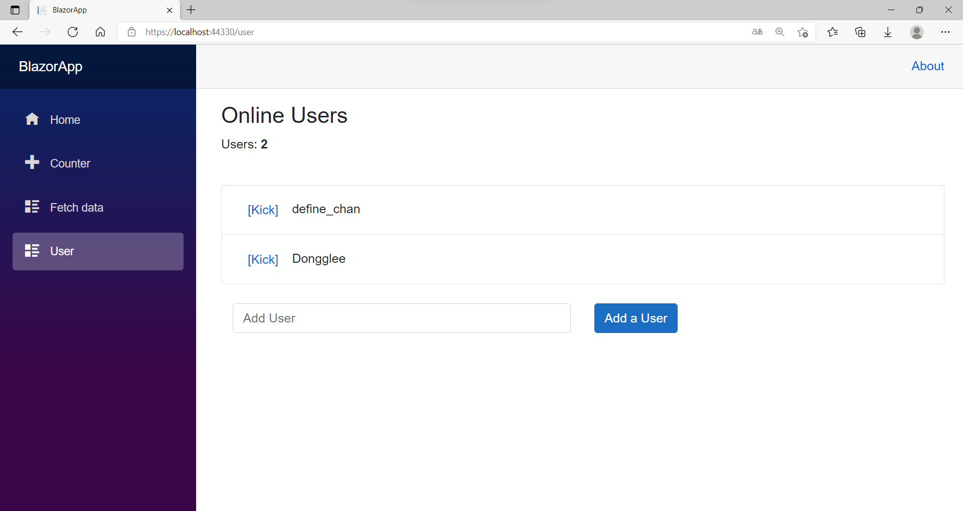Select the User icon in the navigation menu
This screenshot has height=511, width=963.
tap(32, 251)
